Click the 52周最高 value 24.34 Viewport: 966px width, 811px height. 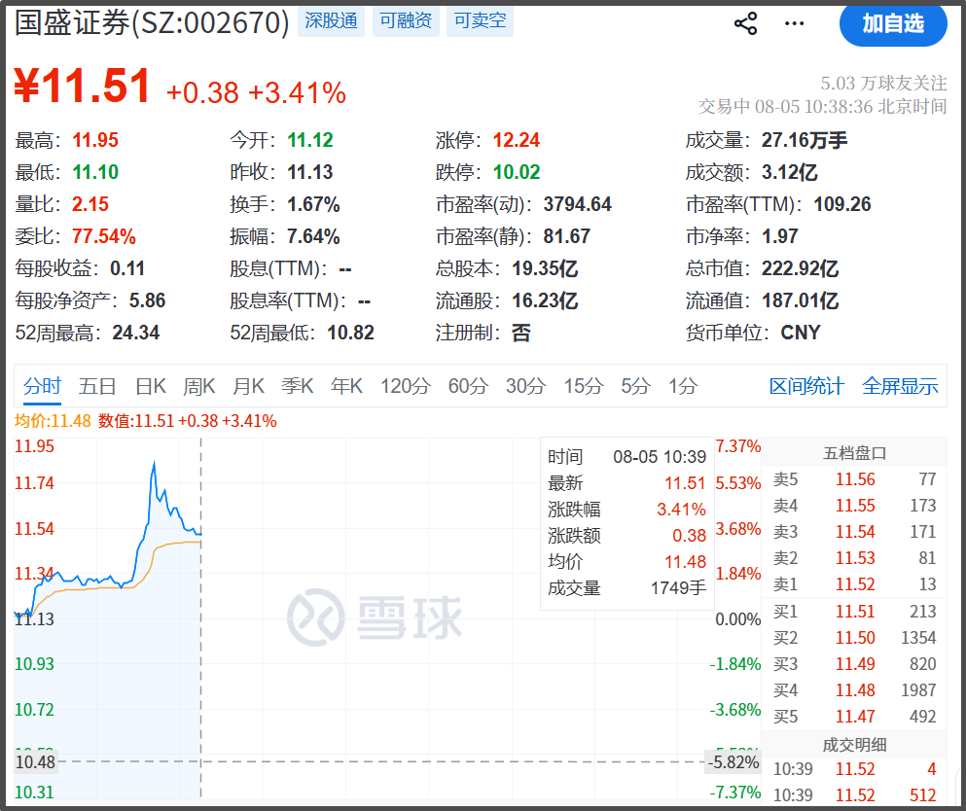[x=135, y=334]
